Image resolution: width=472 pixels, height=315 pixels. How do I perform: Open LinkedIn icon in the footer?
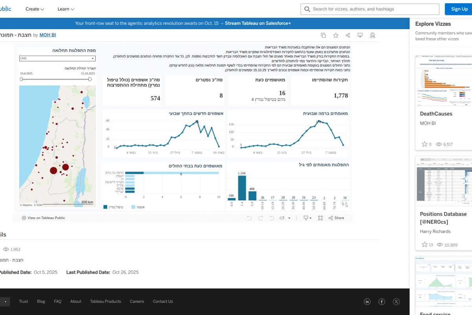click(x=367, y=302)
